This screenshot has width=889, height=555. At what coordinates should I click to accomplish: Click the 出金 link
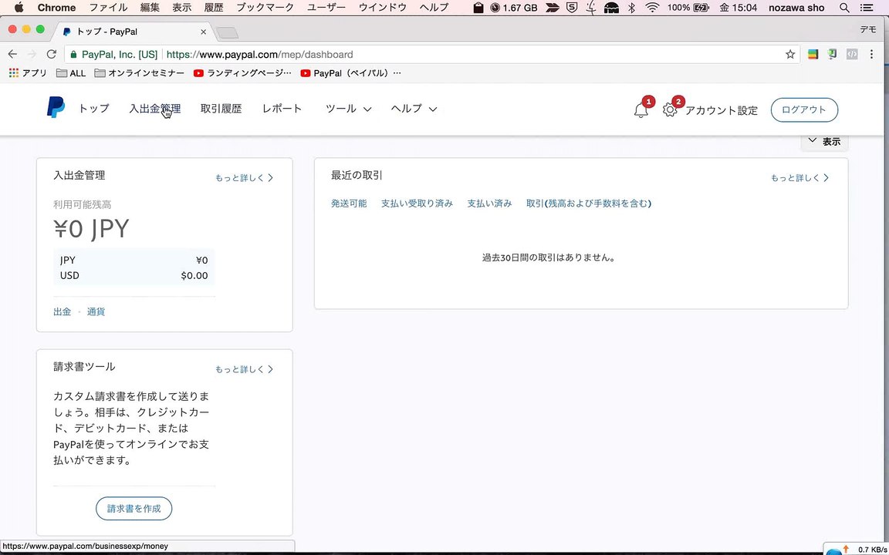coord(62,311)
